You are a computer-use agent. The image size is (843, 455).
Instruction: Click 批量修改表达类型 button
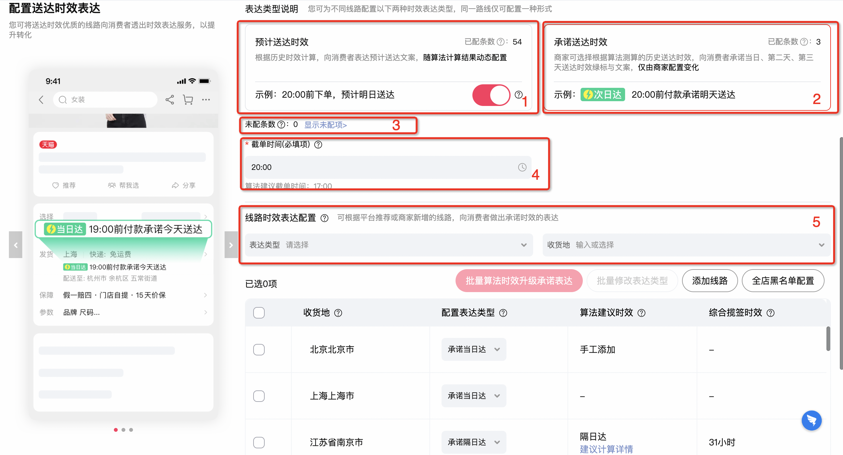coord(632,281)
